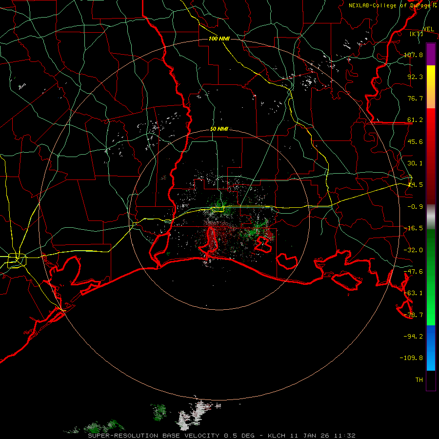Click the gray near-zero segment of the color bar
This screenshot has width=439, height=439.
(431, 217)
